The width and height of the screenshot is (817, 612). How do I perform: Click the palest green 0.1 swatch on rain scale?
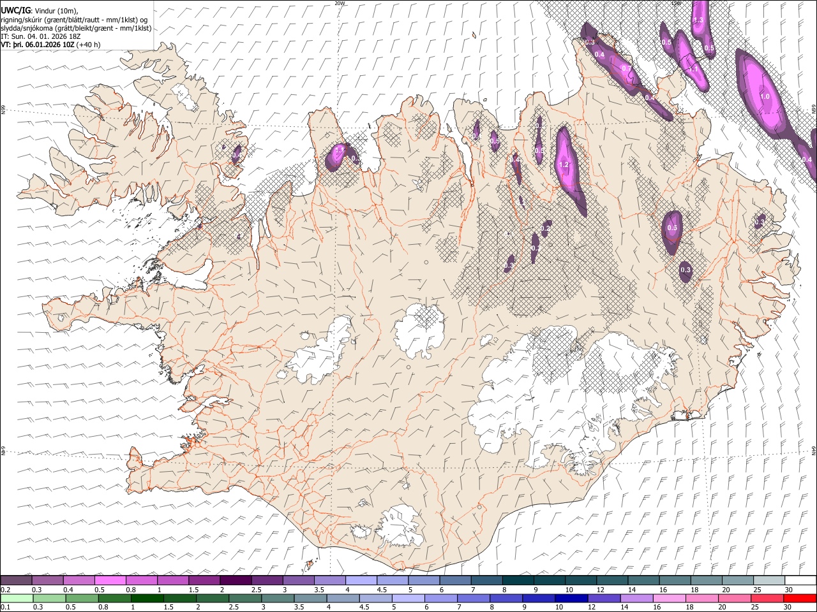tap(17, 599)
